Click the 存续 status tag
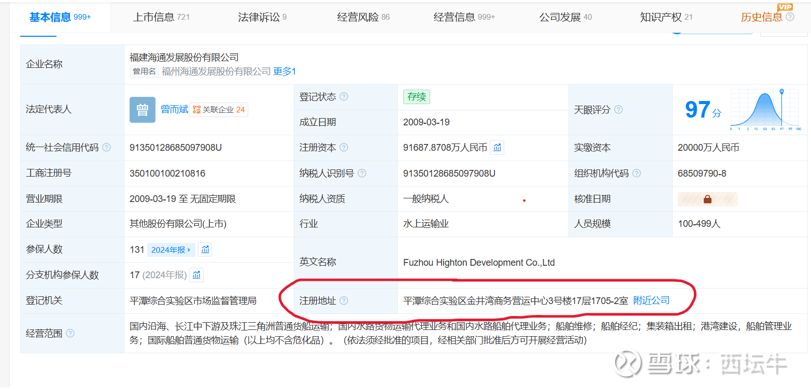The image size is (811, 389). (417, 97)
